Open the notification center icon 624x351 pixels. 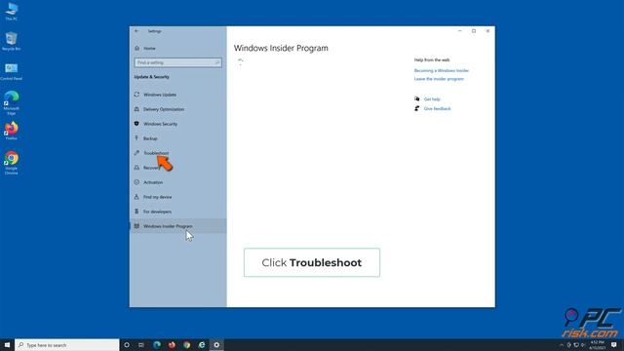tap(614, 344)
